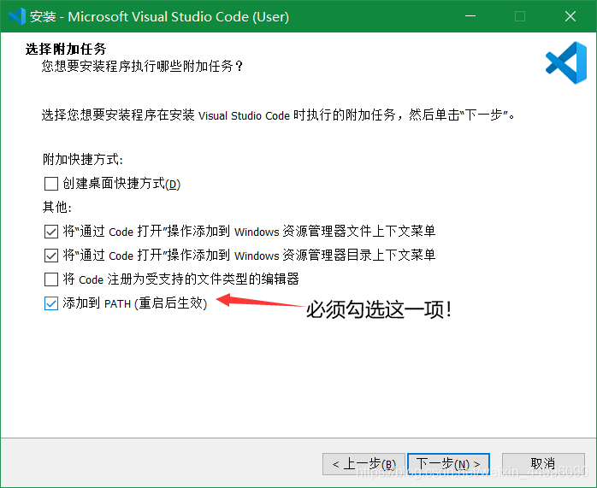Go back with the 上一步(B) button
597x488 pixels.
364,464
